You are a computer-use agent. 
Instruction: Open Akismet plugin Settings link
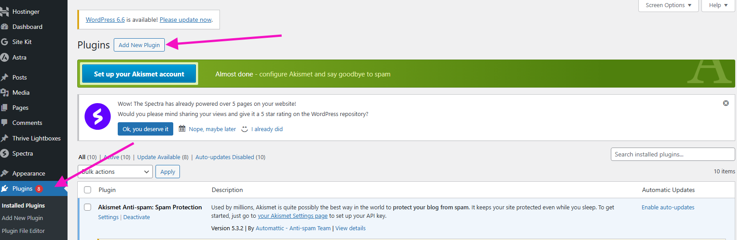[108, 217]
